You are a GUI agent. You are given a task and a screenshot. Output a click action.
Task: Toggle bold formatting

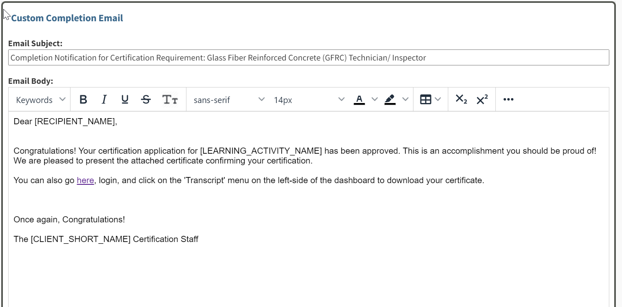(83, 99)
